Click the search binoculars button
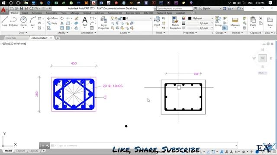 coord(195,8)
